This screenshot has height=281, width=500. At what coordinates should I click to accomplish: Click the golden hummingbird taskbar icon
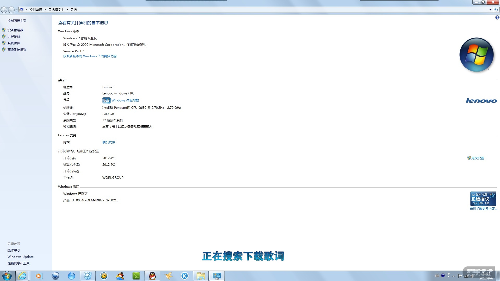[168, 276]
